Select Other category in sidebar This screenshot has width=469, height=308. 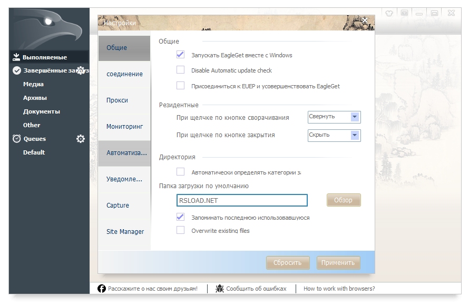click(32, 125)
